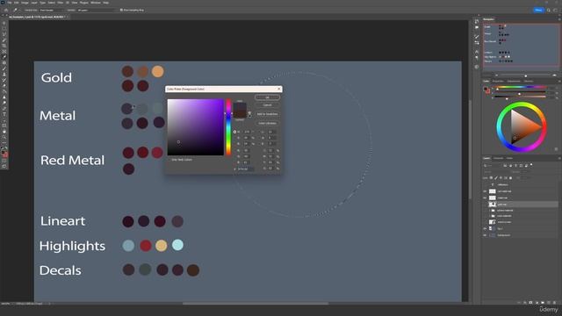This screenshot has height=316, width=562.
Task: Click OK in the Color Picker
Action: (x=267, y=97)
